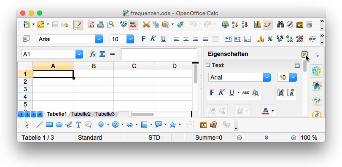This screenshot has width=342, height=167.
Task: Select the Line drawing tool
Action: pyautogui.click(x=39, y=125)
